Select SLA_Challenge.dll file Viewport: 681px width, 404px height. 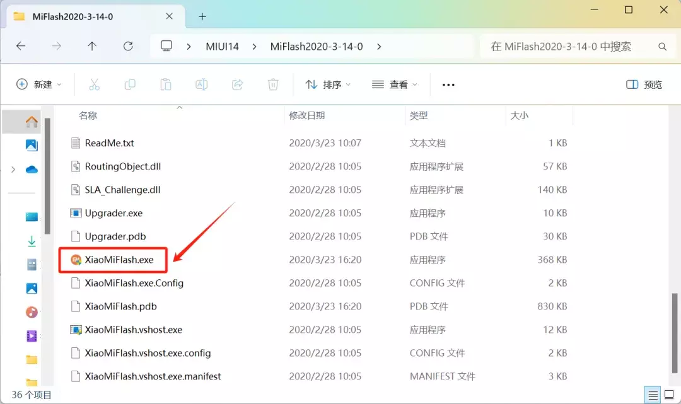[x=122, y=190]
